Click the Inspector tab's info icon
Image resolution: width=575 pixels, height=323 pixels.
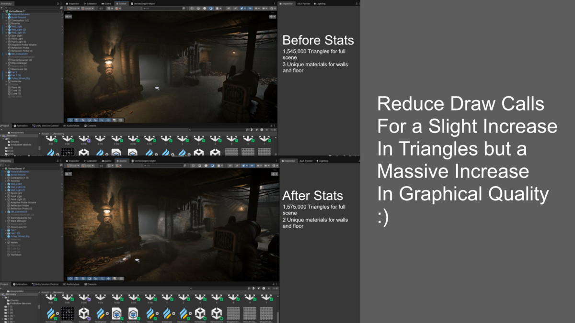(67, 3)
